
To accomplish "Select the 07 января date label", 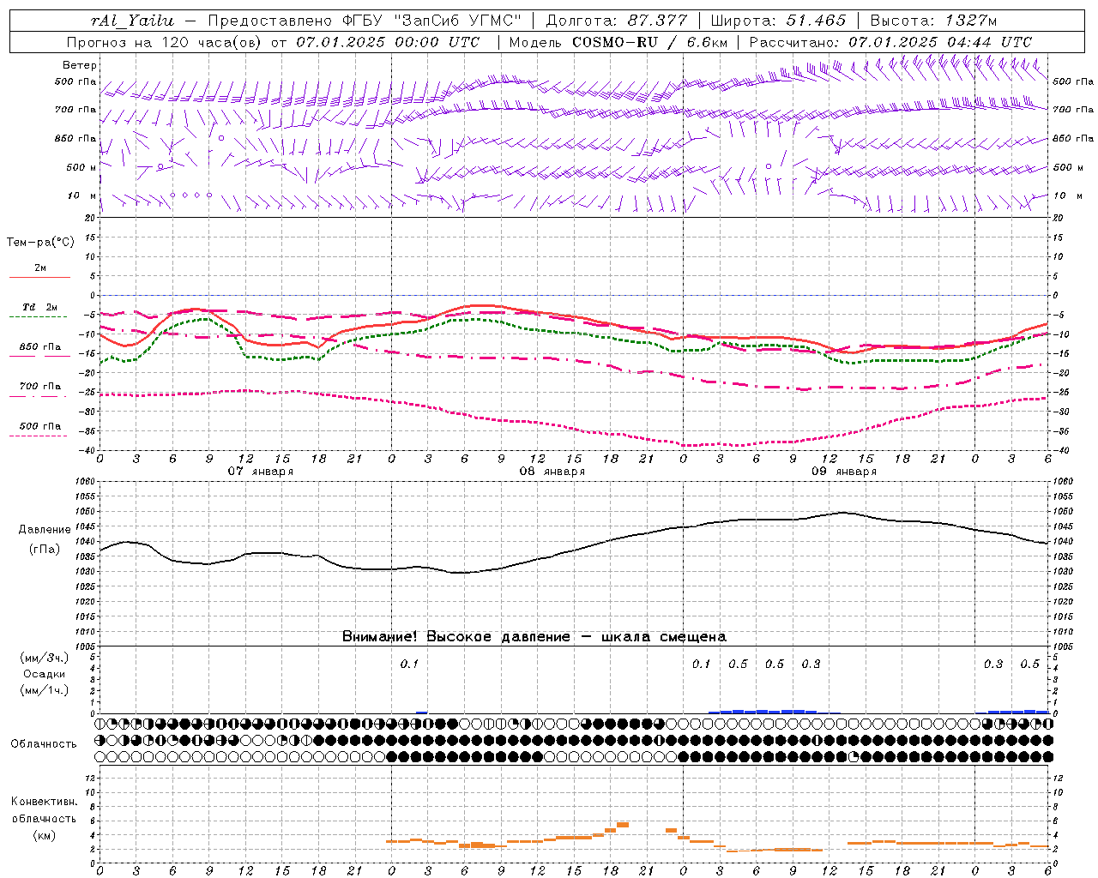I will pos(260,471).
